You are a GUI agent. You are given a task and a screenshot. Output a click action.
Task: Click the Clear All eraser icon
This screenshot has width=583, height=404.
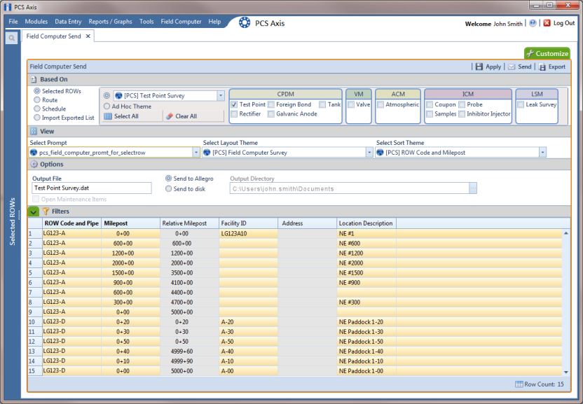pyautogui.click(x=170, y=116)
